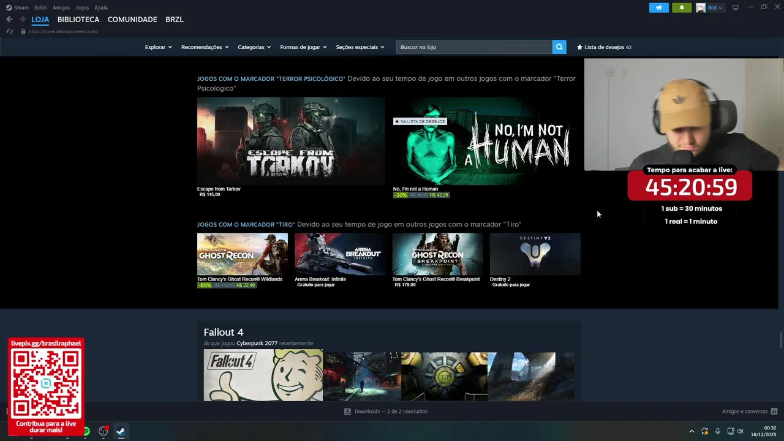Click the page vertical scrollbar thumb
784x441 pixels.
click(781, 339)
